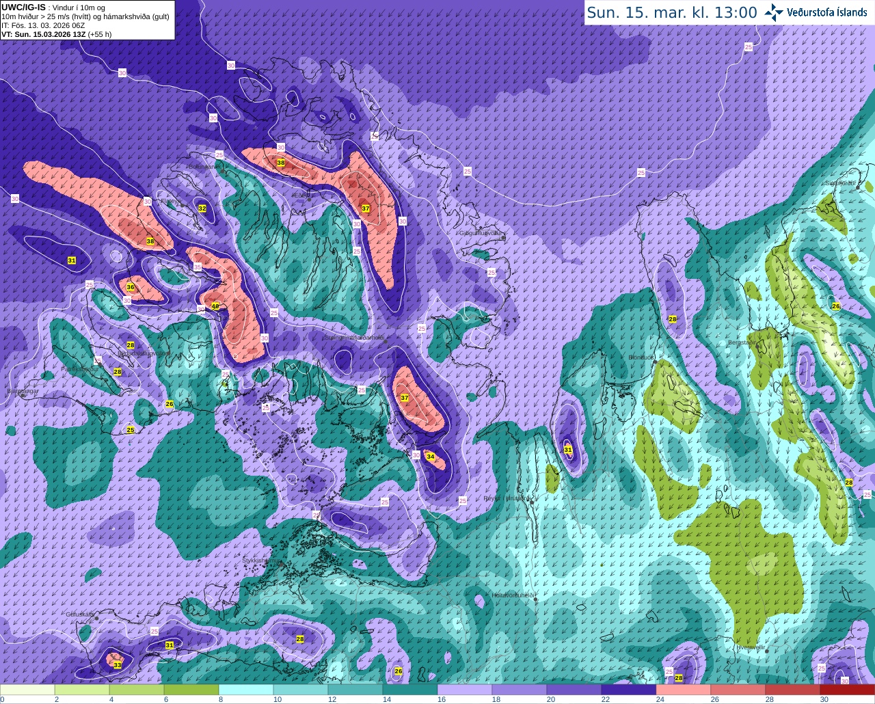Click the Hveravellir station label
The height and width of the screenshot is (704, 875).
(x=751, y=647)
